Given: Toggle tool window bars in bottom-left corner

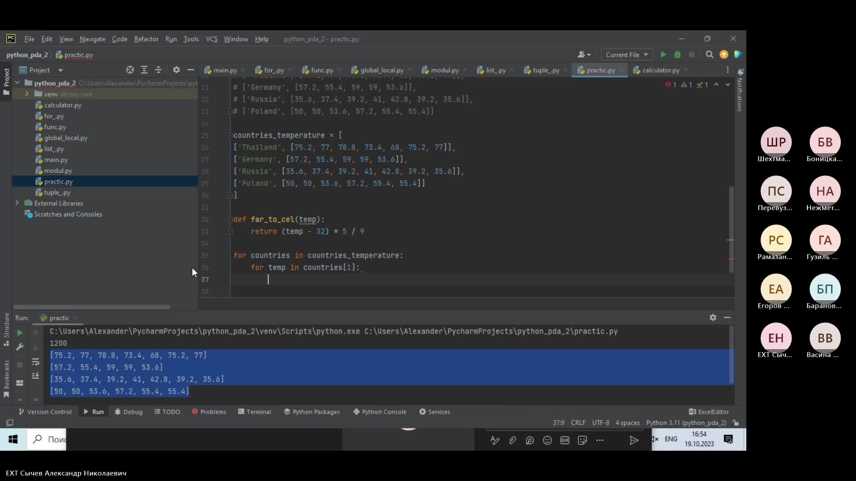Looking at the screenshot, I should tap(10, 423).
